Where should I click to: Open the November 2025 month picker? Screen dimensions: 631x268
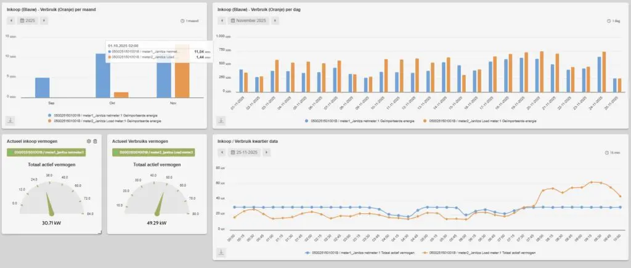click(248, 20)
